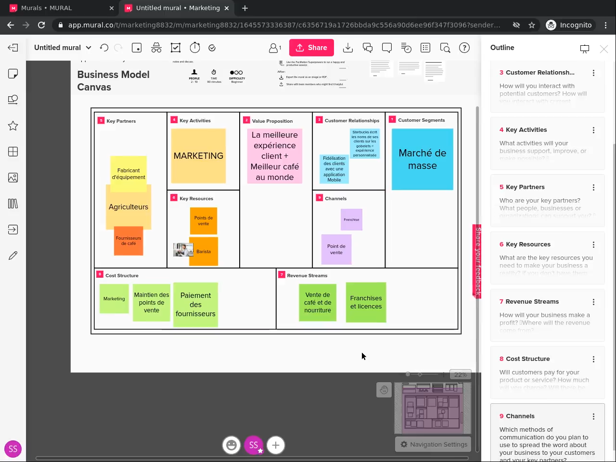Viewport: 616px width, 462px height.
Task: Select the draw pencil tool
Action: tap(13, 256)
